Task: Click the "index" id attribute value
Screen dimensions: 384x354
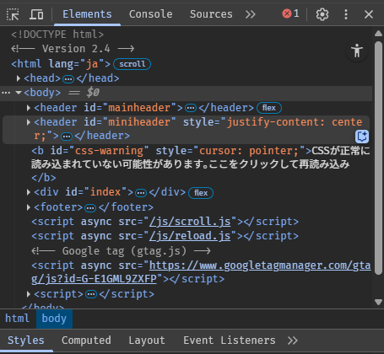Action: coord(105,192)
